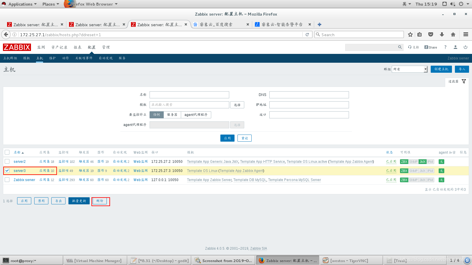Click the 导入 button

(462, 69)
